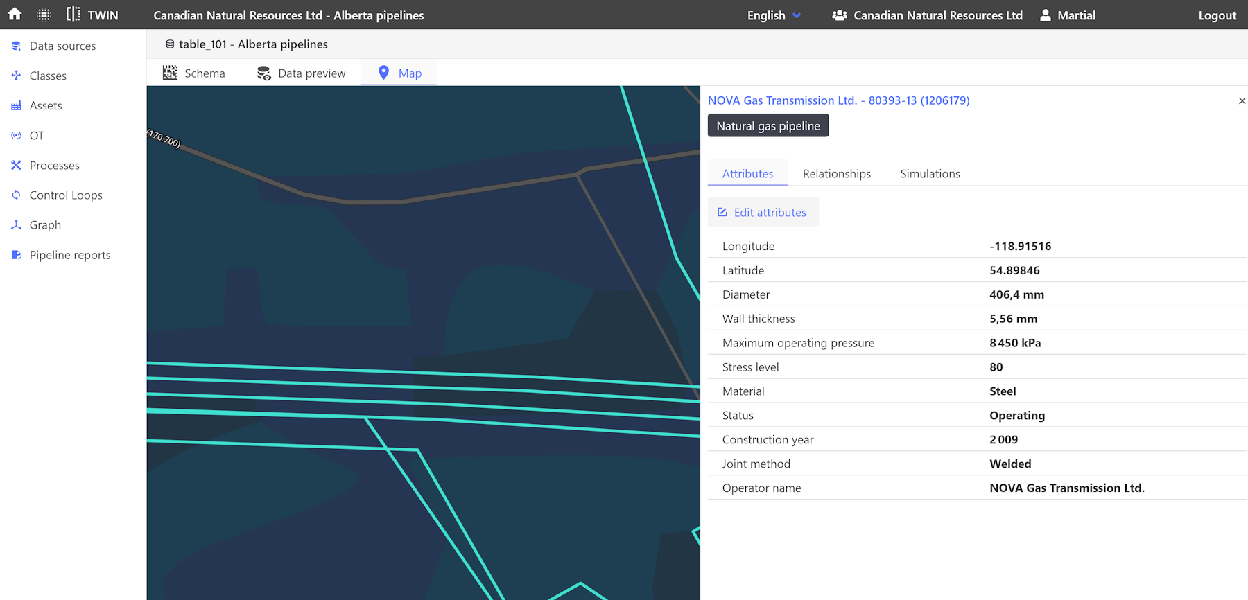The height and width of the screenshot is (600, 1248).
Task: Click the pencil icon on Edit attributes
Action: [722, 212]
